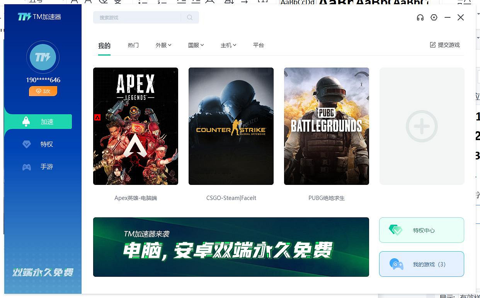Viewport: 480px width, 298px height.
Task: Click the search magnifier icon
Action: click(x=189, y=17)
